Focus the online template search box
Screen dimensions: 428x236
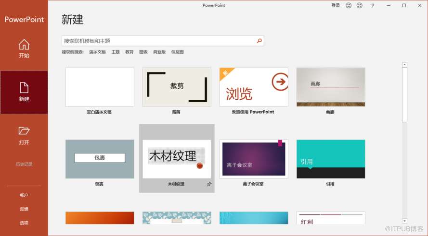tap(159, 41)
